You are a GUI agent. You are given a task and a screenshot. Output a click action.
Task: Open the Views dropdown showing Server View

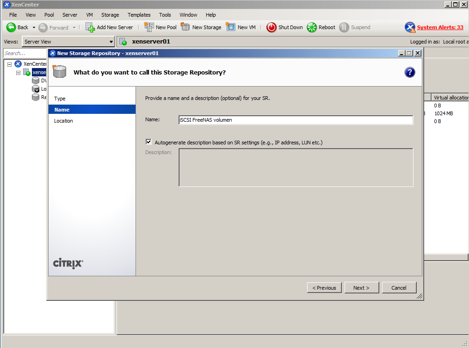[x=68, y=42]
